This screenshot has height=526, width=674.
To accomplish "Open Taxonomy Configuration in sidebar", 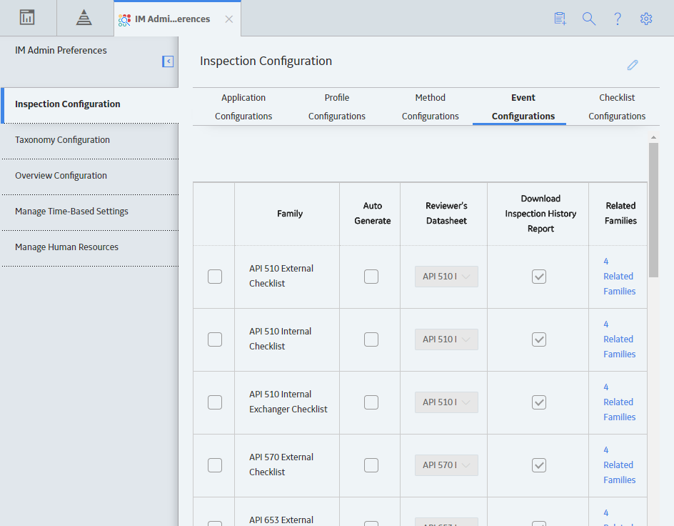I will click(89, 140).
